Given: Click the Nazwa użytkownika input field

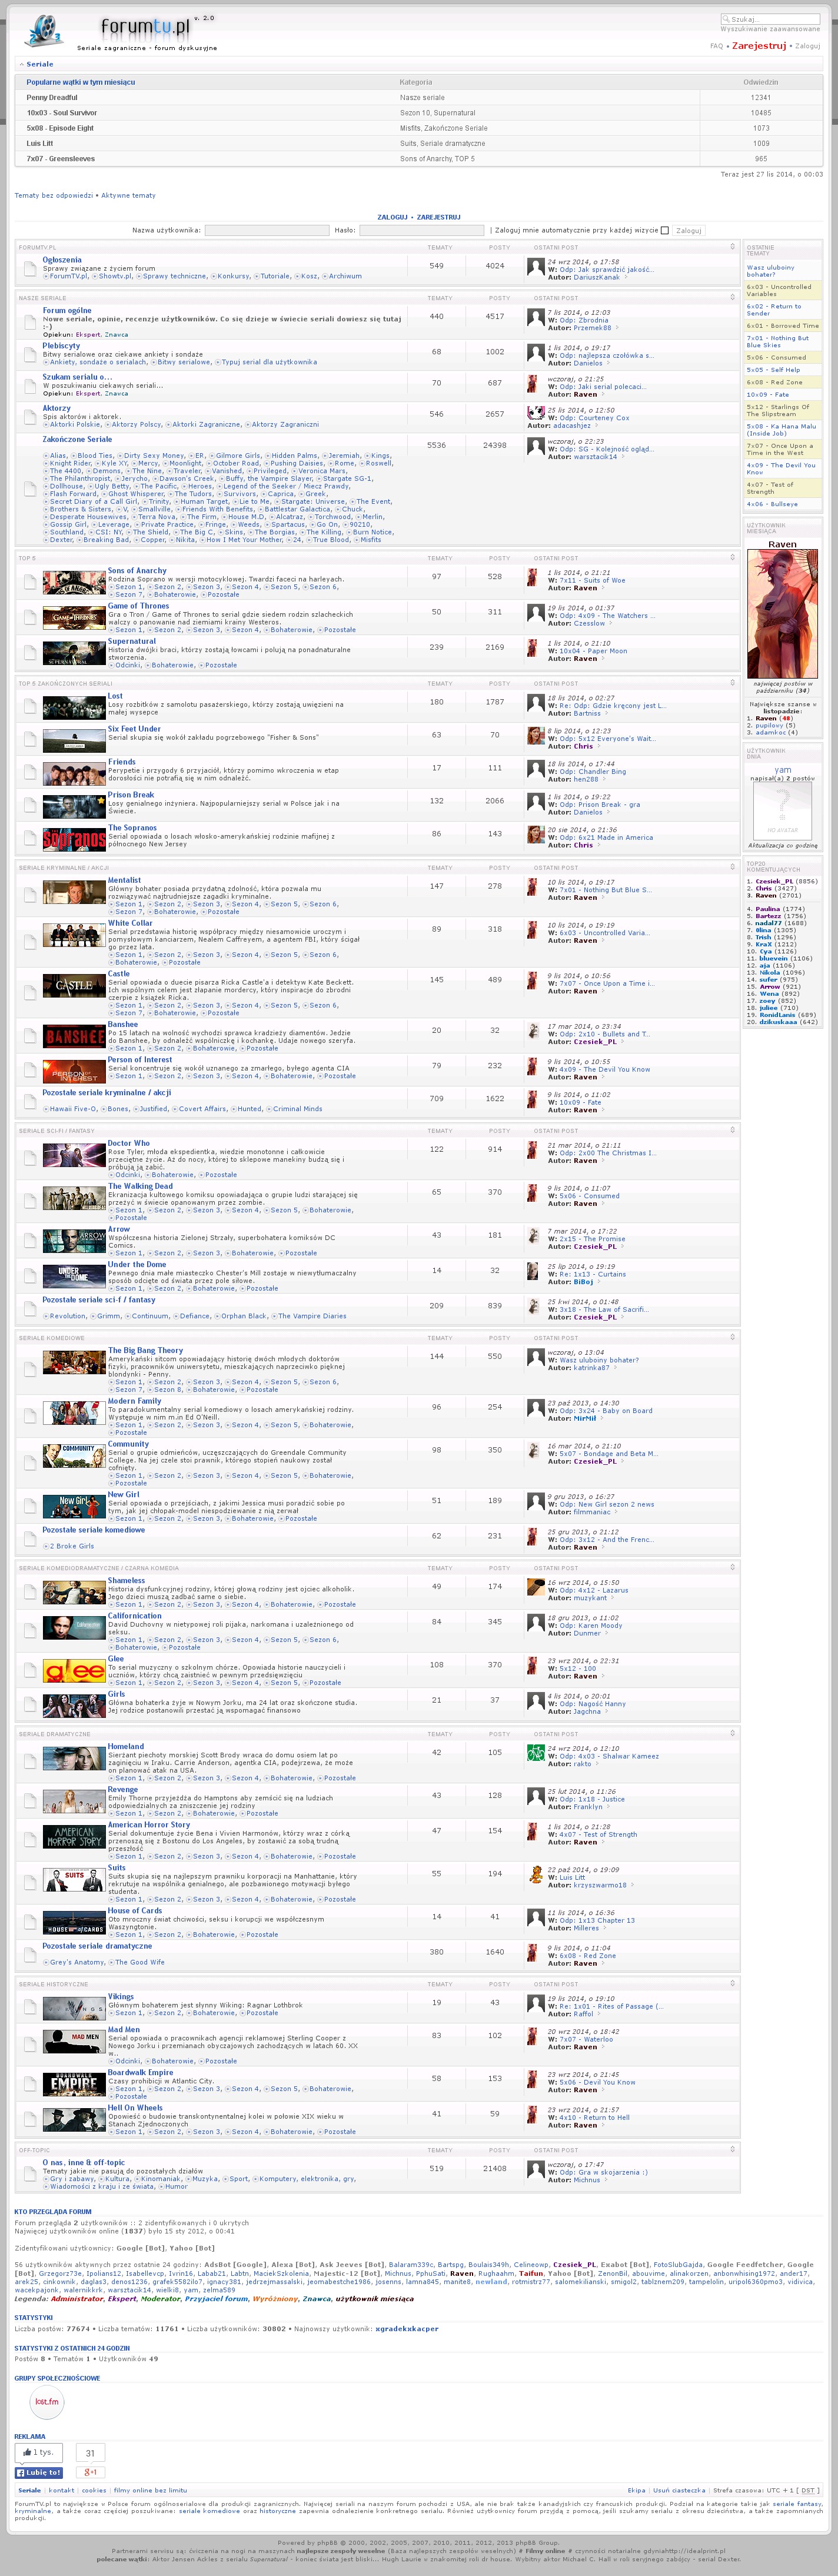Looking at the screenshot, I should (266, 230).
